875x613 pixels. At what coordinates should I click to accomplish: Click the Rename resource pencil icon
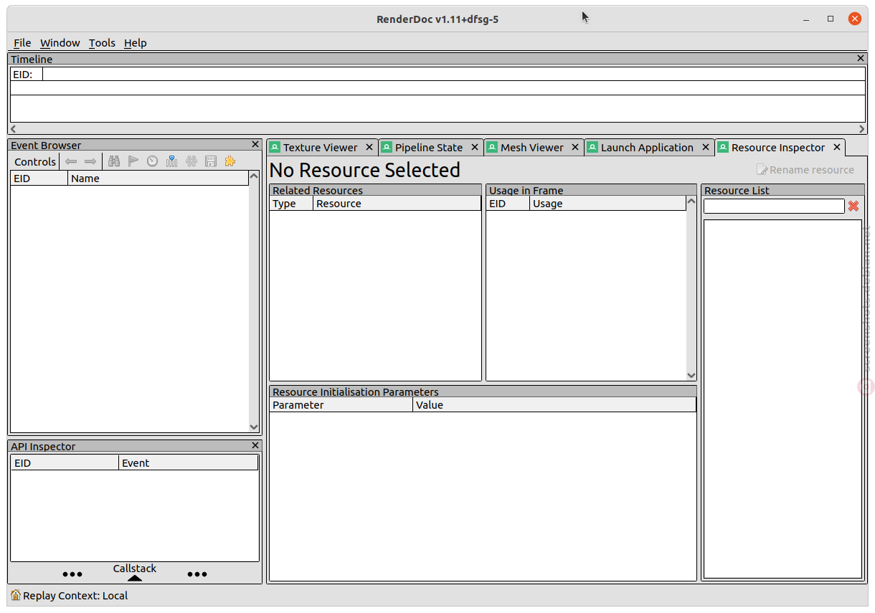click(762, 170)
